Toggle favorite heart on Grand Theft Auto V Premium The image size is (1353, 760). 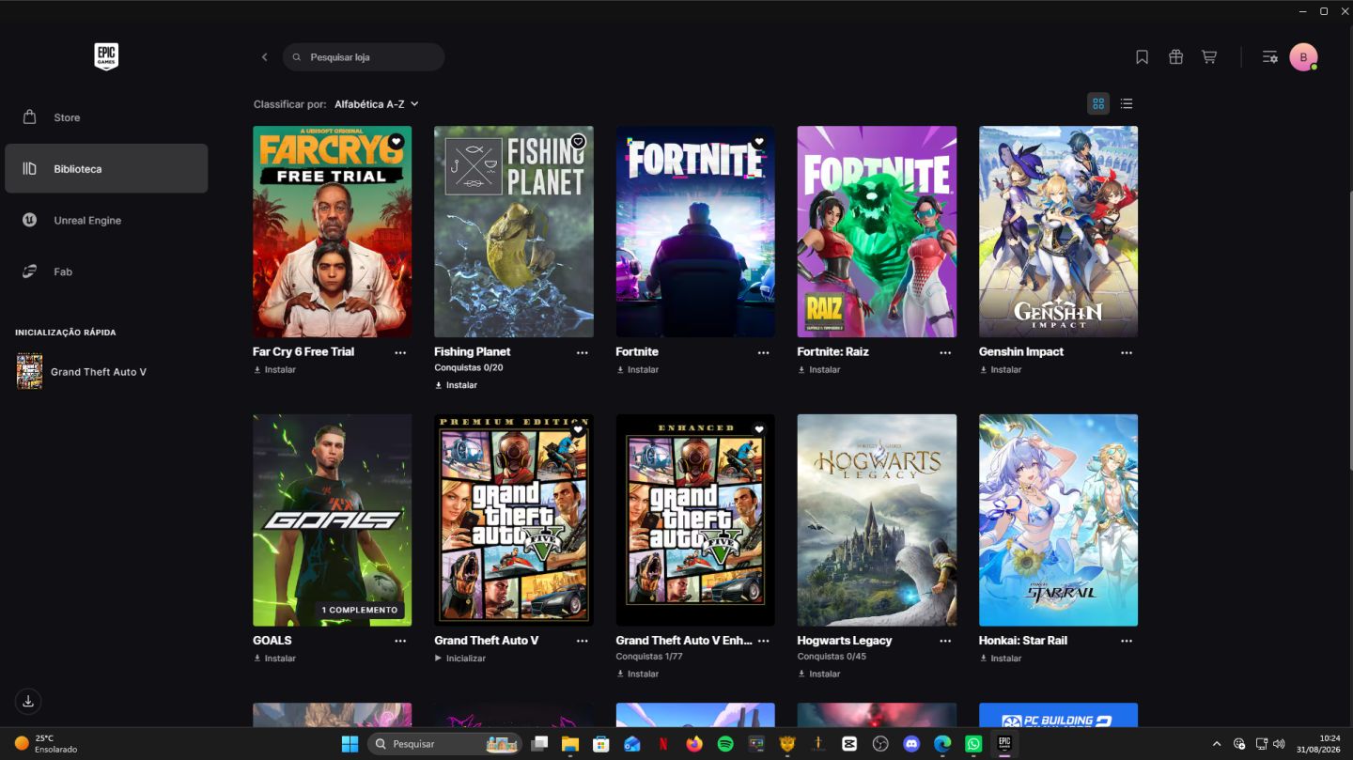(x=578, y=430)
